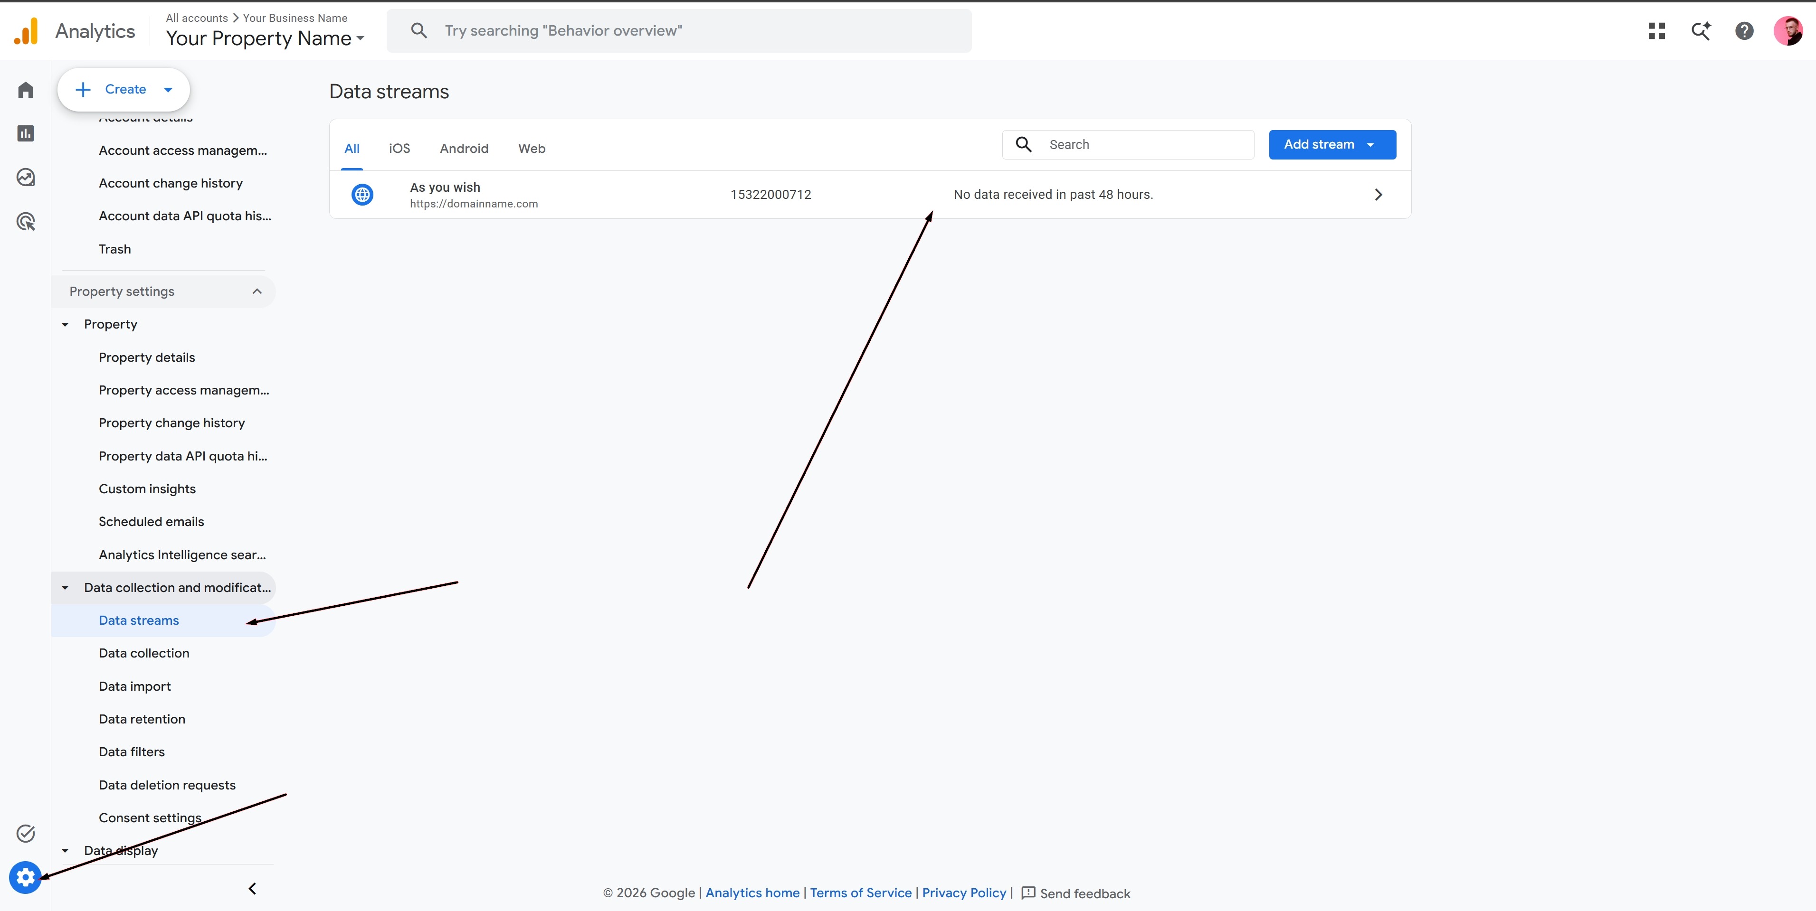Open the Insights search sparkle icon
The image size is (1816, 911).
point(1701,31)
